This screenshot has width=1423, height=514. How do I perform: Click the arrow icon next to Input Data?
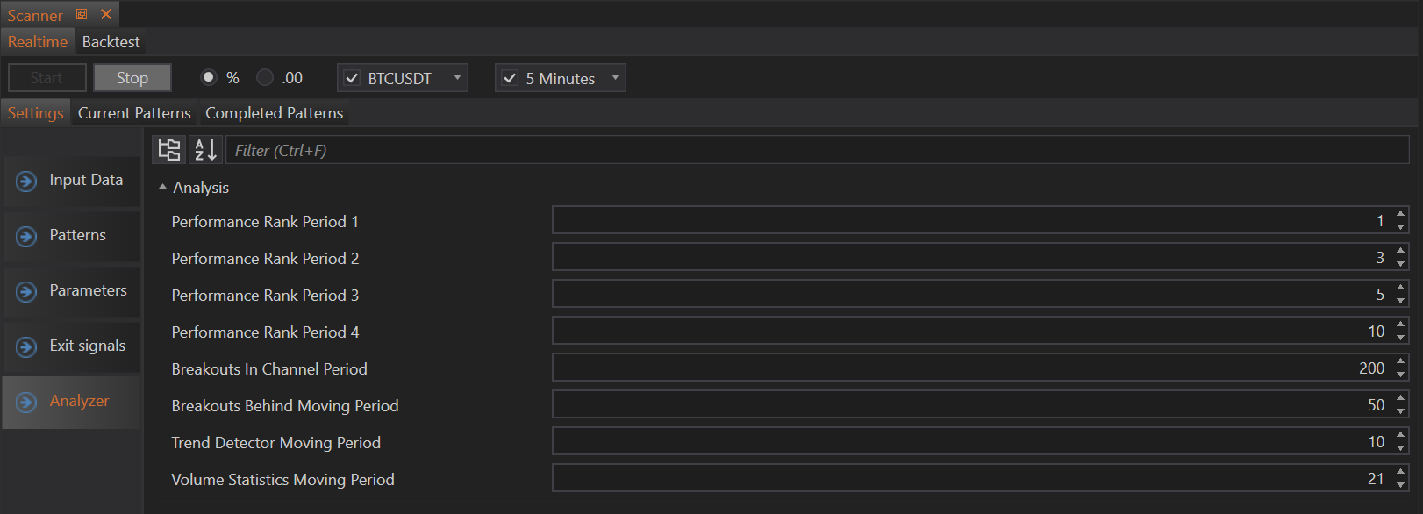[26, 181]
